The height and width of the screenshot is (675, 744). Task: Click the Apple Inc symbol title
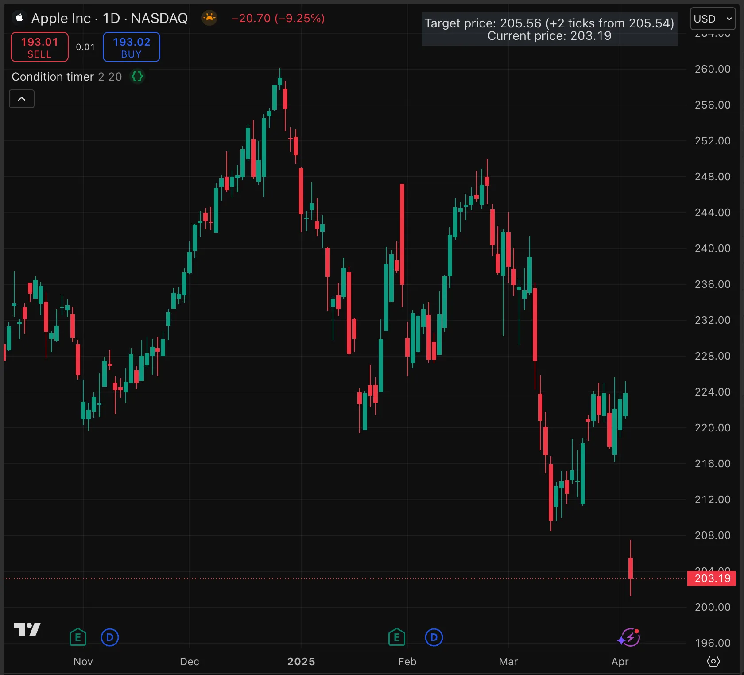click(109, 18)
